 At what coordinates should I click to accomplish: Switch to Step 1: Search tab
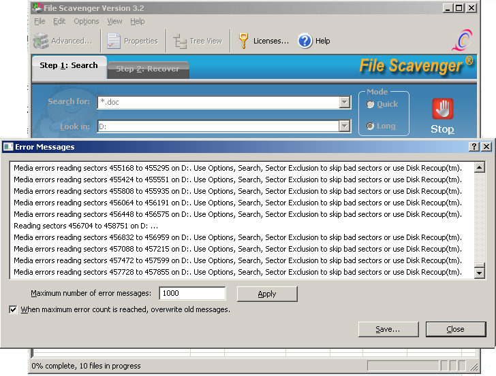69,66
